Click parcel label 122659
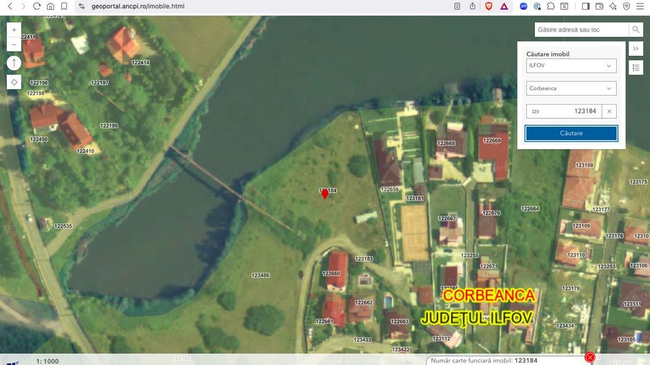This screenshot has width=650, height=365. click(389, 189)
